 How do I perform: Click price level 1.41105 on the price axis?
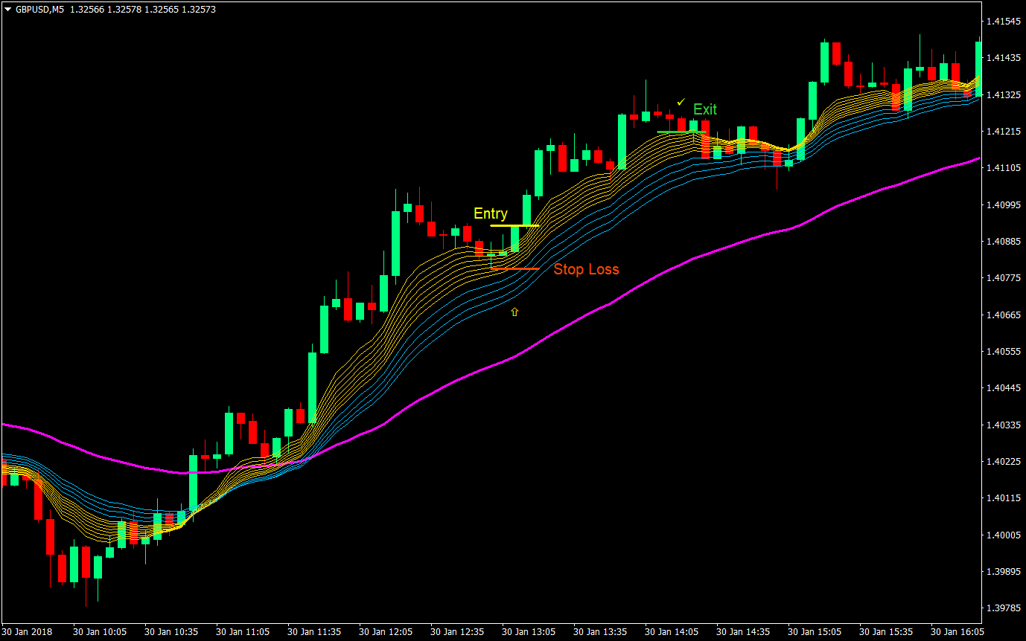coord(1003,169)
